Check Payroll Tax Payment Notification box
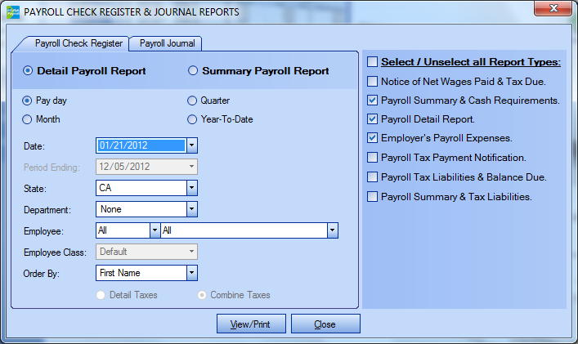578x344 pixels. click(373, 157)
